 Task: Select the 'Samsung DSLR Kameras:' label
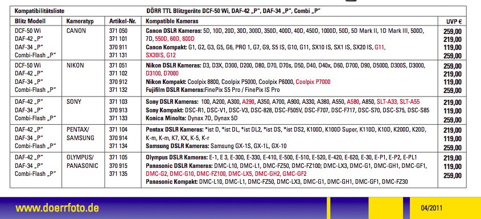177,146
